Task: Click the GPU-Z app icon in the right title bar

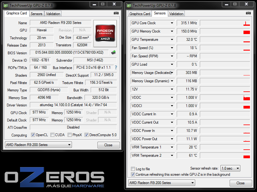Action: click(x=129, y=6)
